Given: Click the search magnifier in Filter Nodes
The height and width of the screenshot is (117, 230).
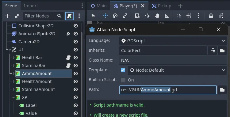Looking at the screenshot, I should [59, 16].
